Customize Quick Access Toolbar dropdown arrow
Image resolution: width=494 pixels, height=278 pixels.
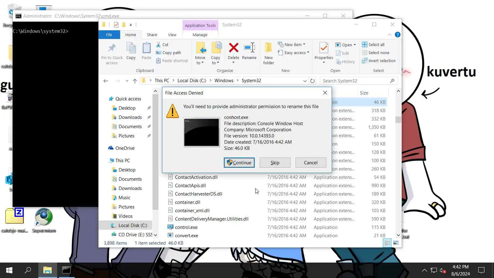131,25
